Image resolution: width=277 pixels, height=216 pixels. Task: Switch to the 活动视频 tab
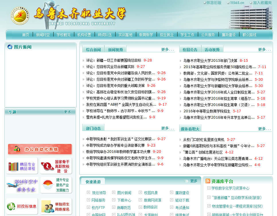212,50
